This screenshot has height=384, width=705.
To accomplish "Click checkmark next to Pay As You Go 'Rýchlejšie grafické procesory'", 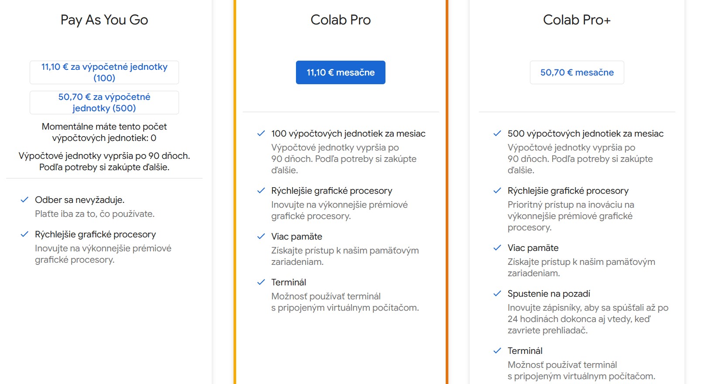I will [x=24, y=234].
